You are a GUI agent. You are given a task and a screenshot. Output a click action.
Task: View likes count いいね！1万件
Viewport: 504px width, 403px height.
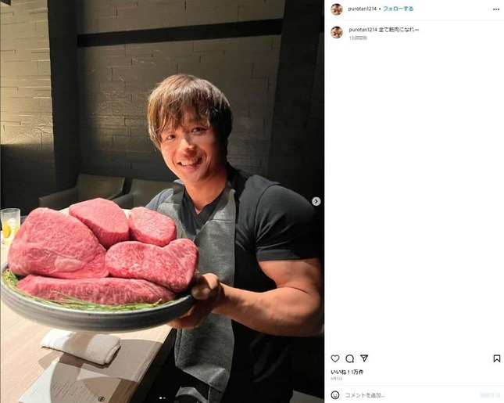point(347,372)
